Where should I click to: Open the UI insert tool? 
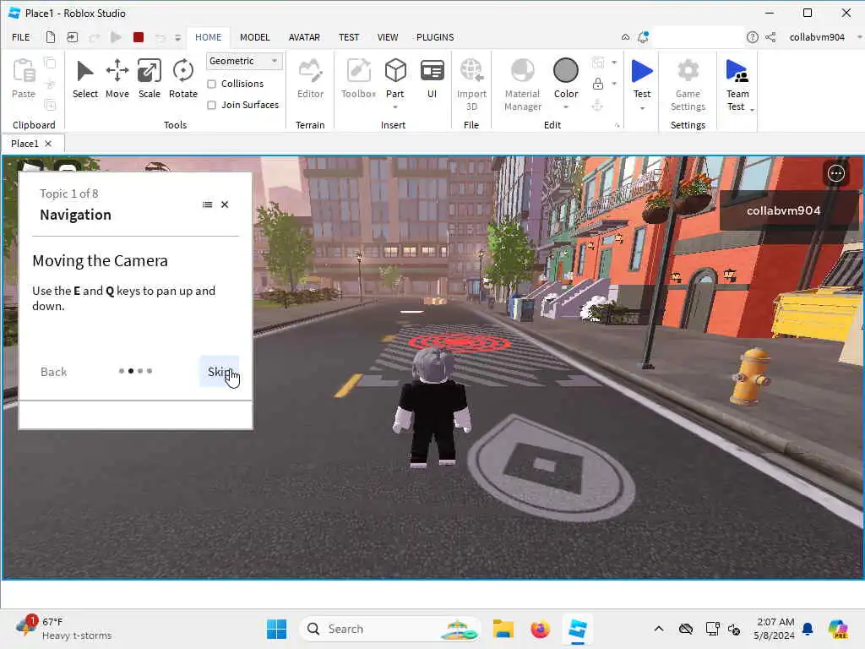pyautogui.click(x=432, y=79)
